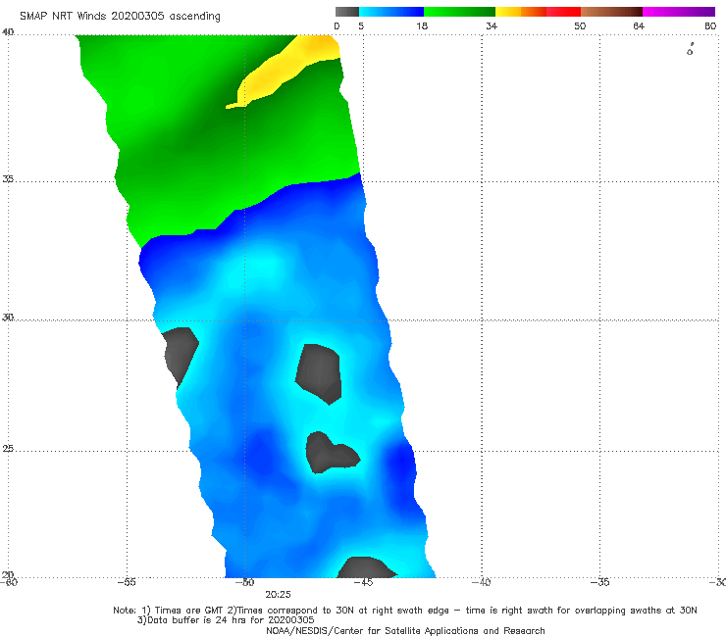Click the '50' label under the color bar
The width and height of the screenshot is (726, 637).
(x=580, y=25)
